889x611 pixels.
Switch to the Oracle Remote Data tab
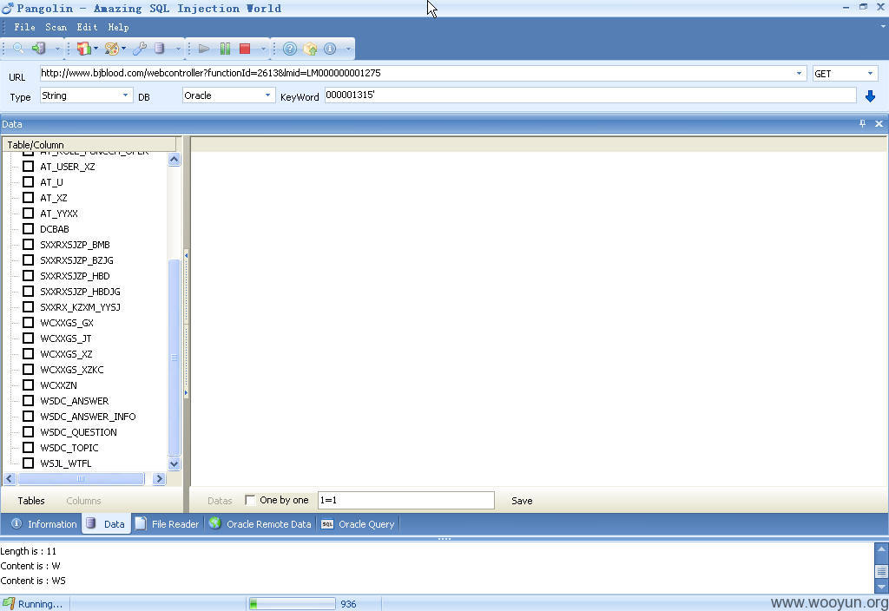coord(260,523)
